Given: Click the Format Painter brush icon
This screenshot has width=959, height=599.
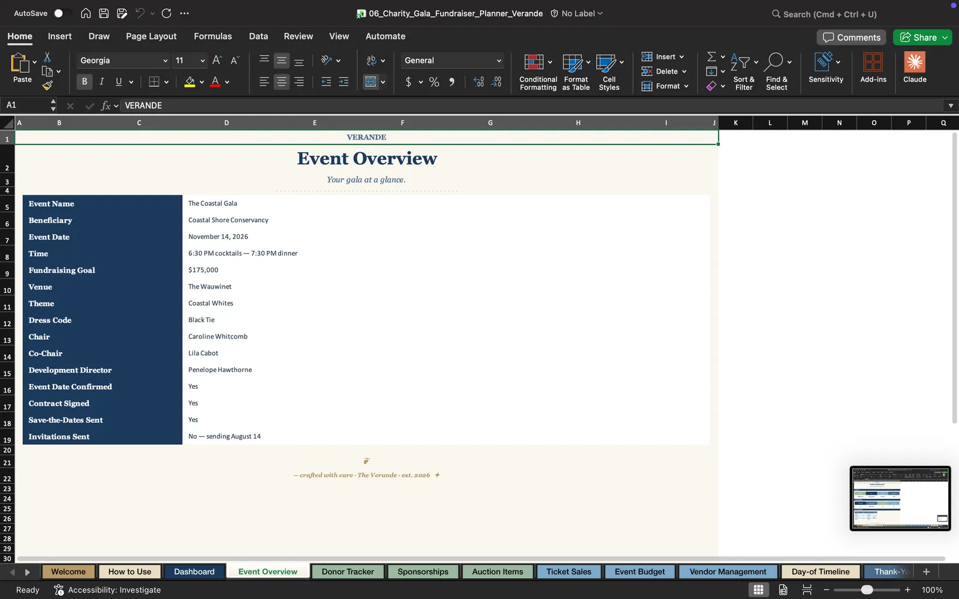Looking at the screenshot, I should click(47, 86).
